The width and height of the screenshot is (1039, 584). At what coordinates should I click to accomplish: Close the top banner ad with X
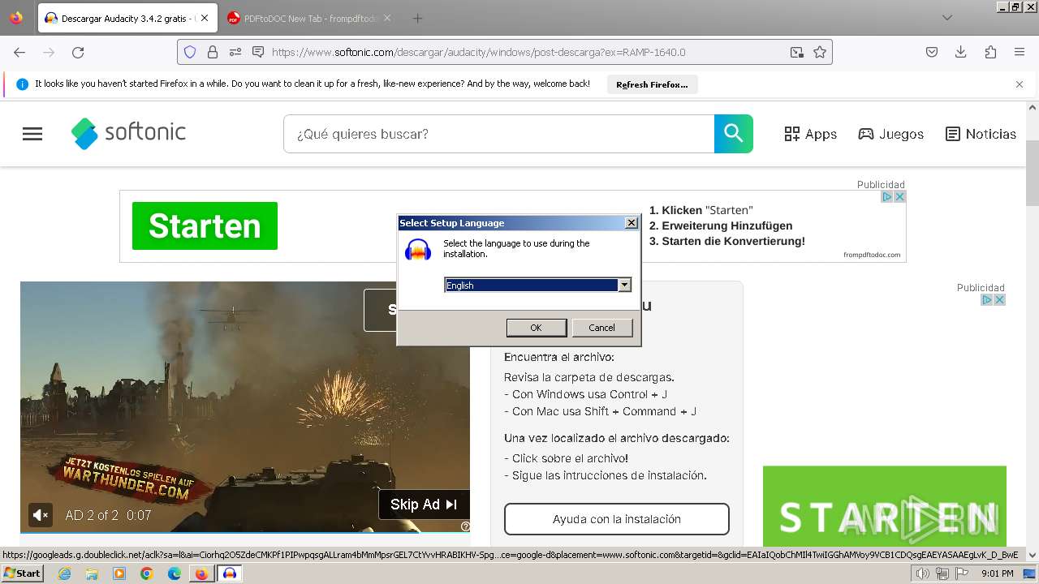tap(899, 196)
